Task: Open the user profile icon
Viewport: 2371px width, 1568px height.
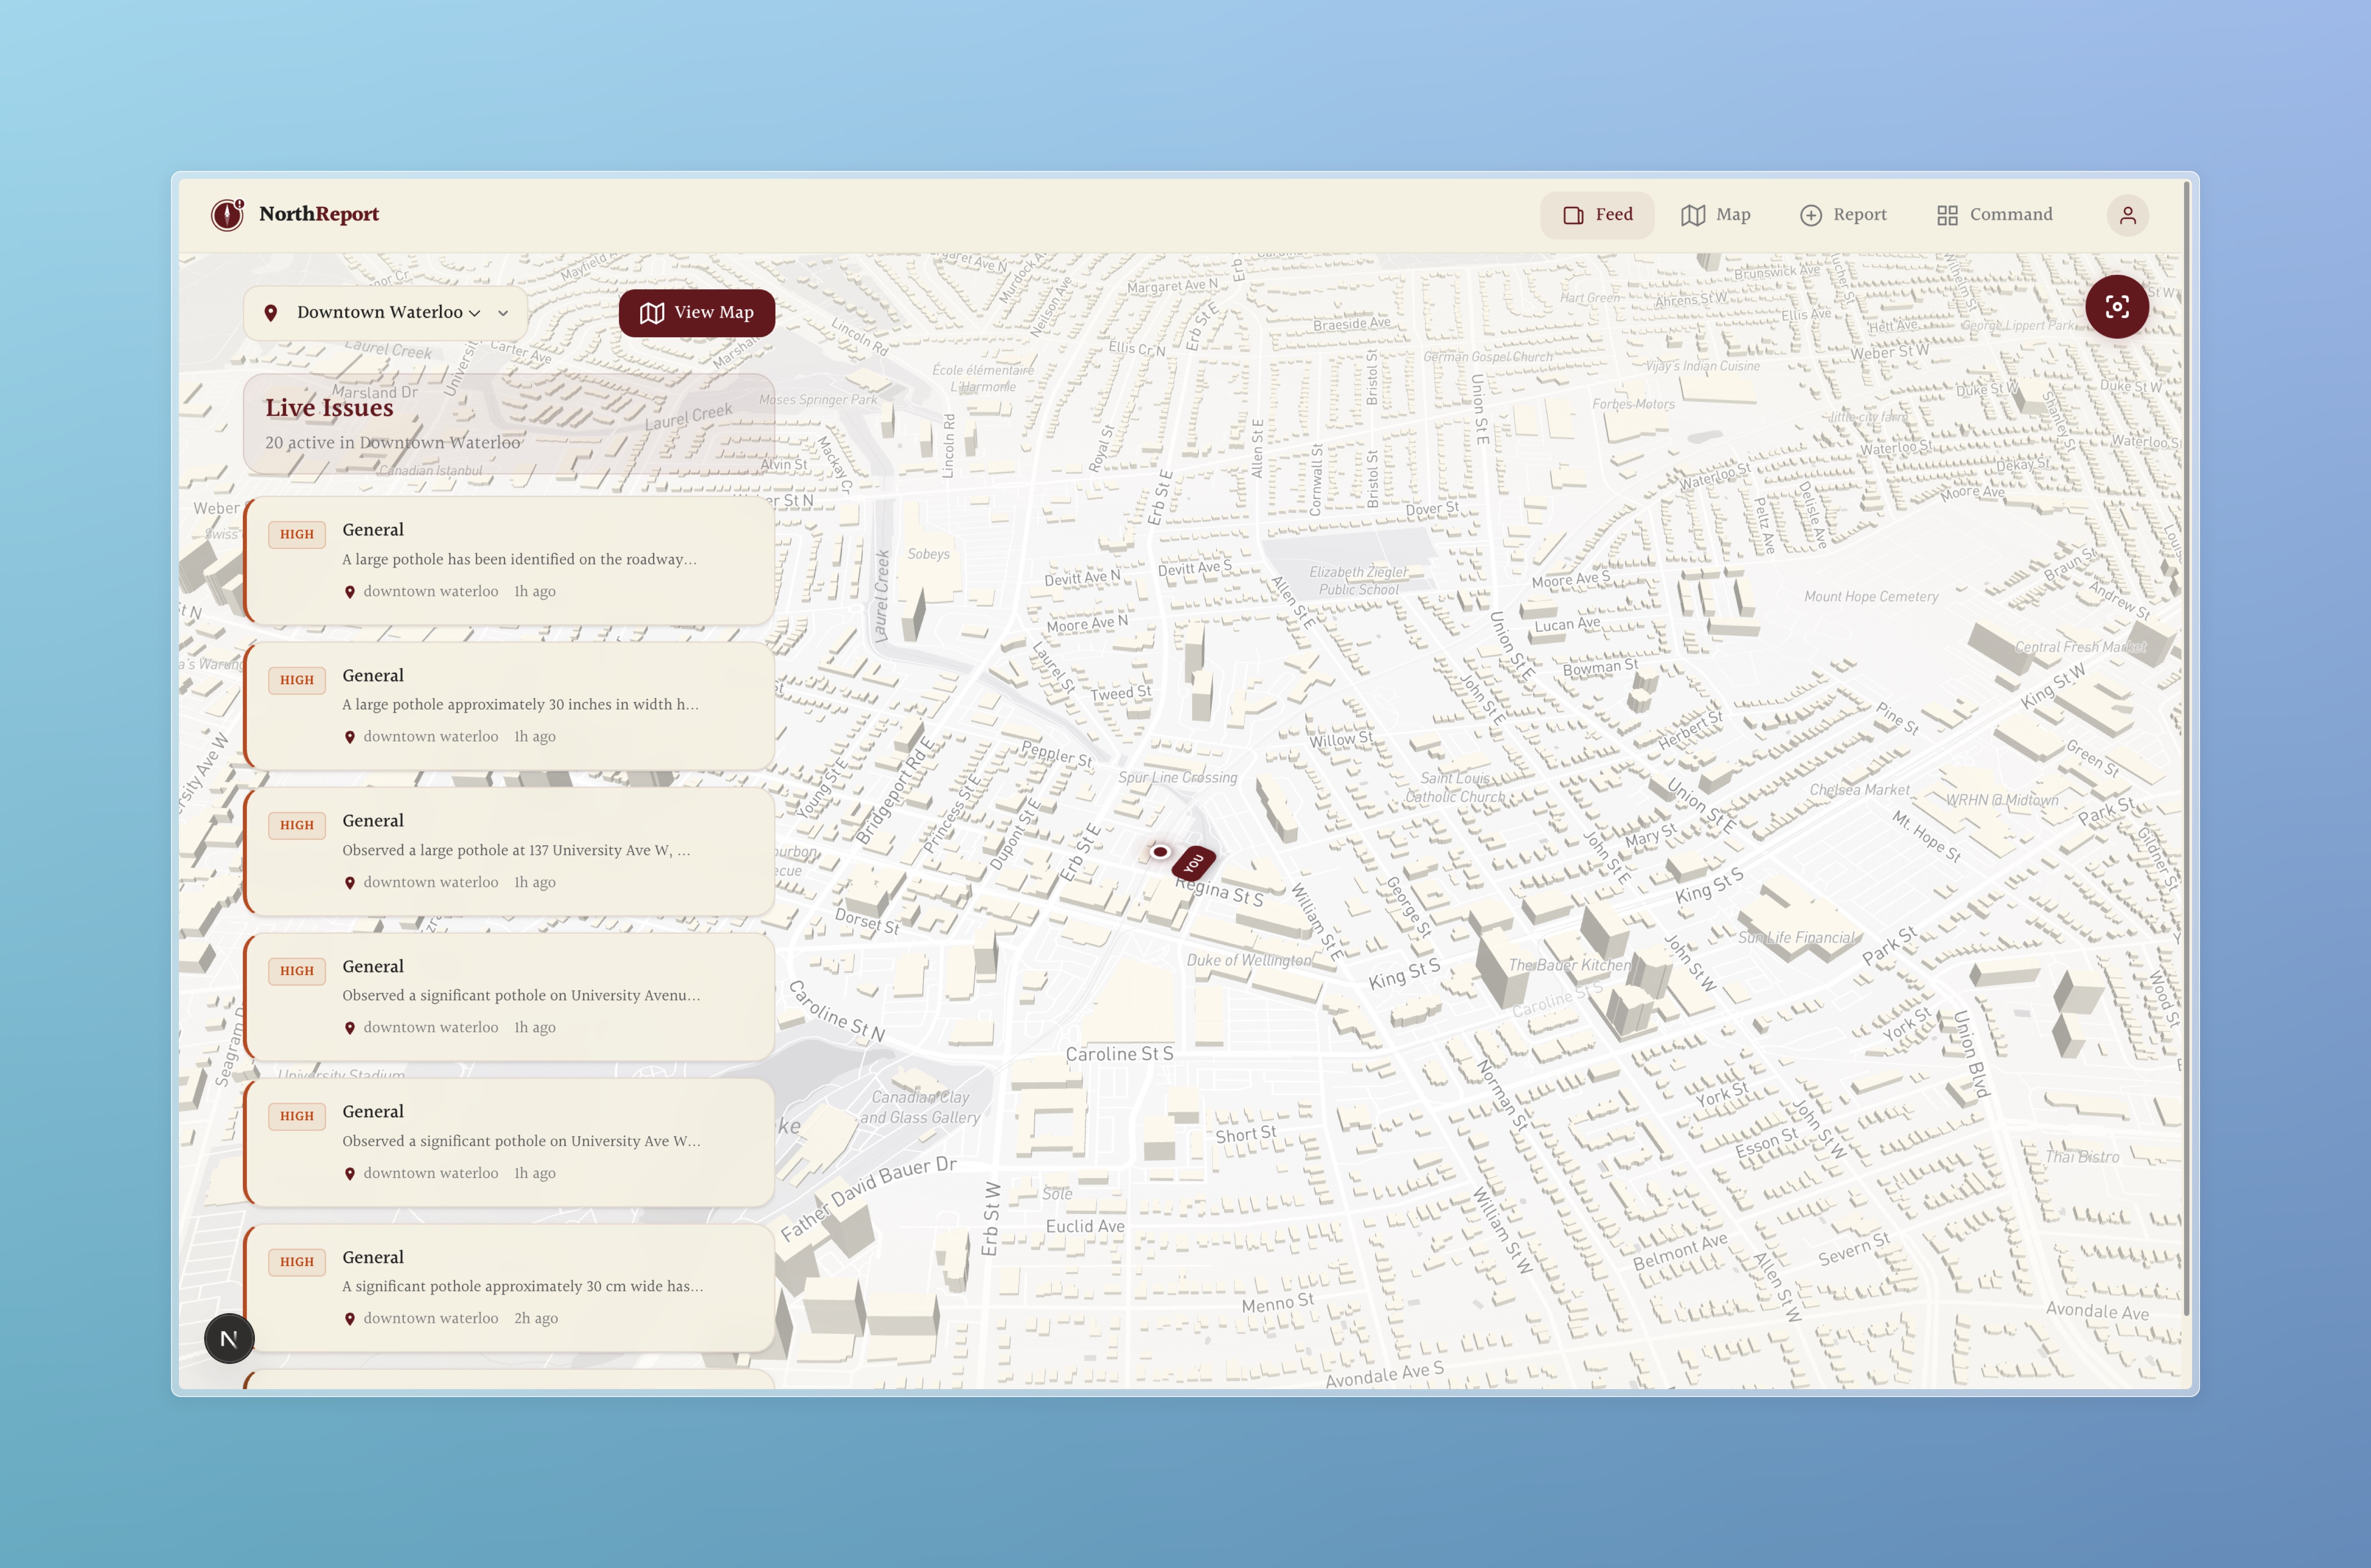Action: tap(2127, 215)
